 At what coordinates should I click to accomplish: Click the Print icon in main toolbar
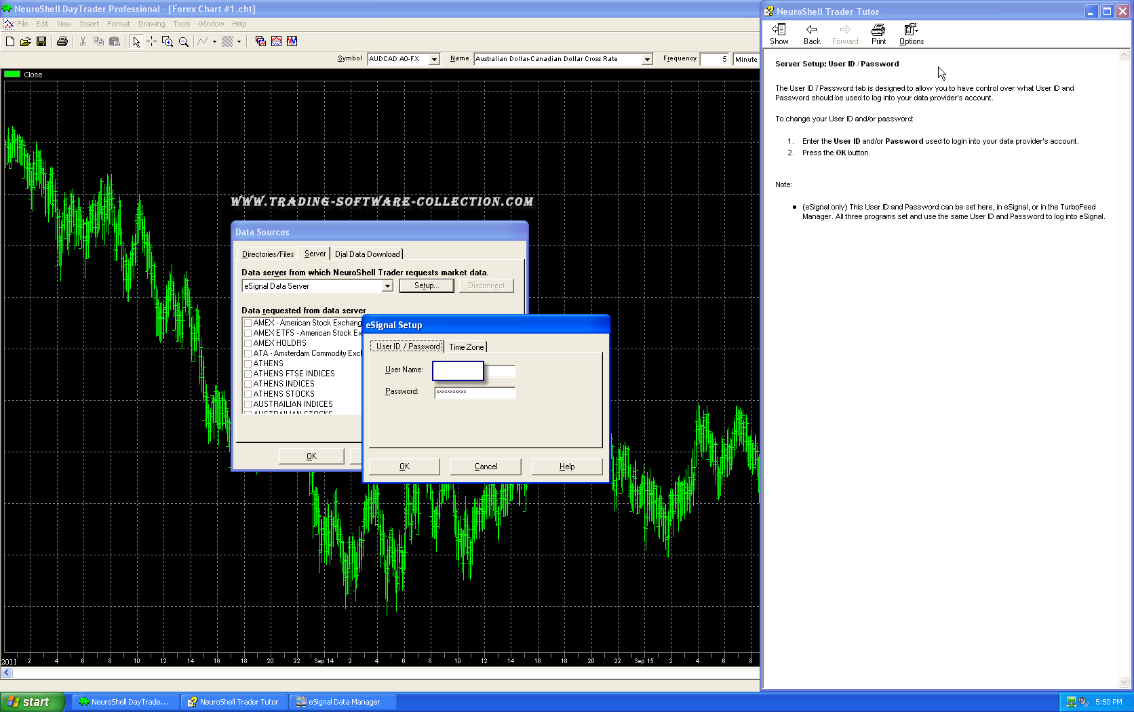coord(62,41)
